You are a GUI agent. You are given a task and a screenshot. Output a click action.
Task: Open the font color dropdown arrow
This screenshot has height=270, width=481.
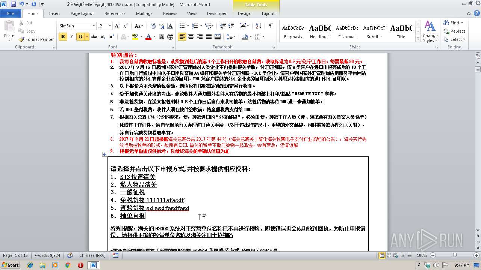154,37
